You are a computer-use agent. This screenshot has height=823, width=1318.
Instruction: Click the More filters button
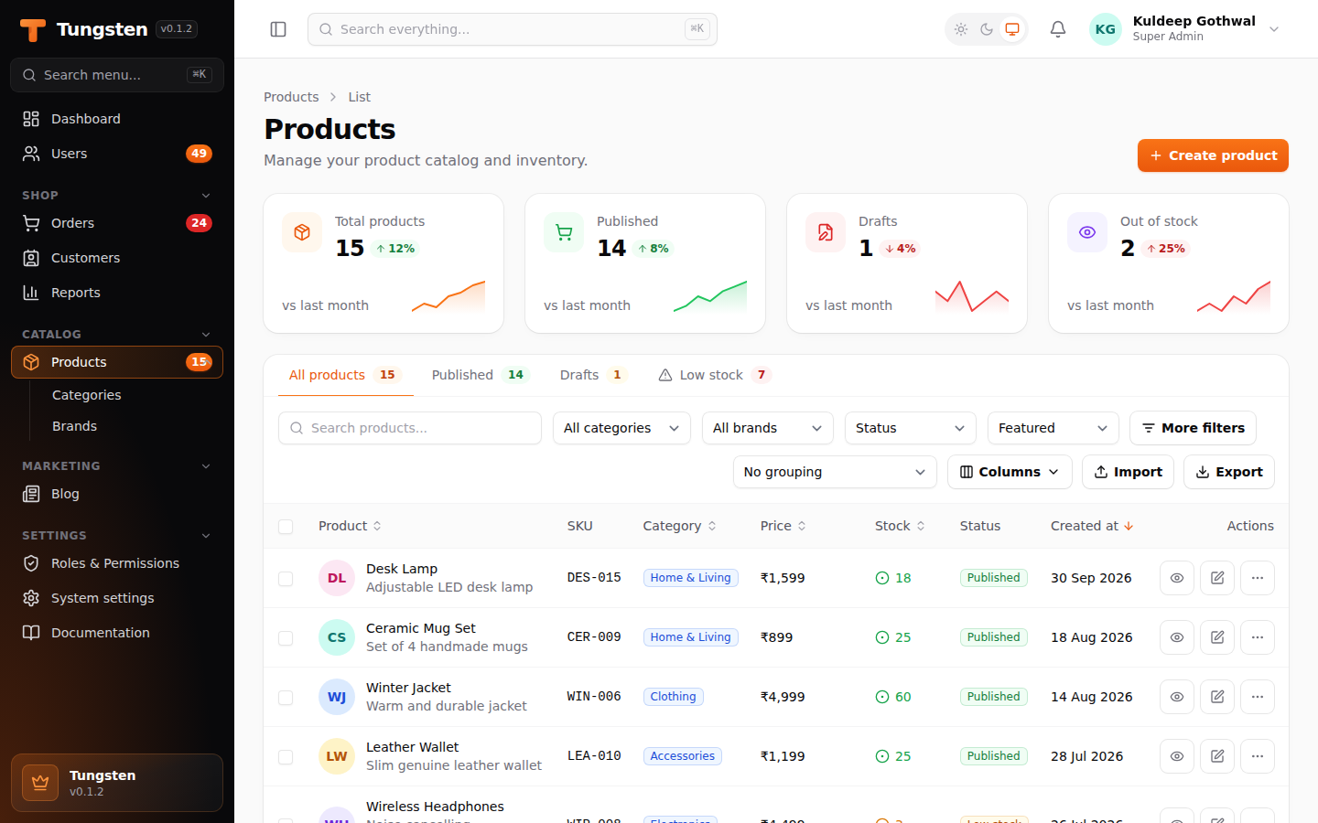pos(1193,428)
